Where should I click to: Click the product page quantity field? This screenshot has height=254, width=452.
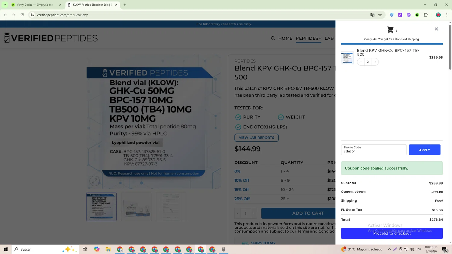click(x=245, y=213)
